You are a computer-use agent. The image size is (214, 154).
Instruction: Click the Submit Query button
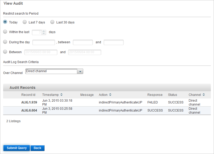[16, 148]
